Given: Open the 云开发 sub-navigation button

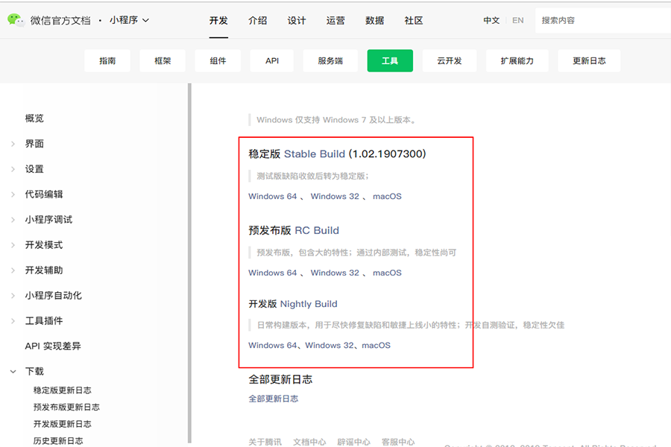Looking at the screenshot, I should pyautogui.click(x=450, y=61).
